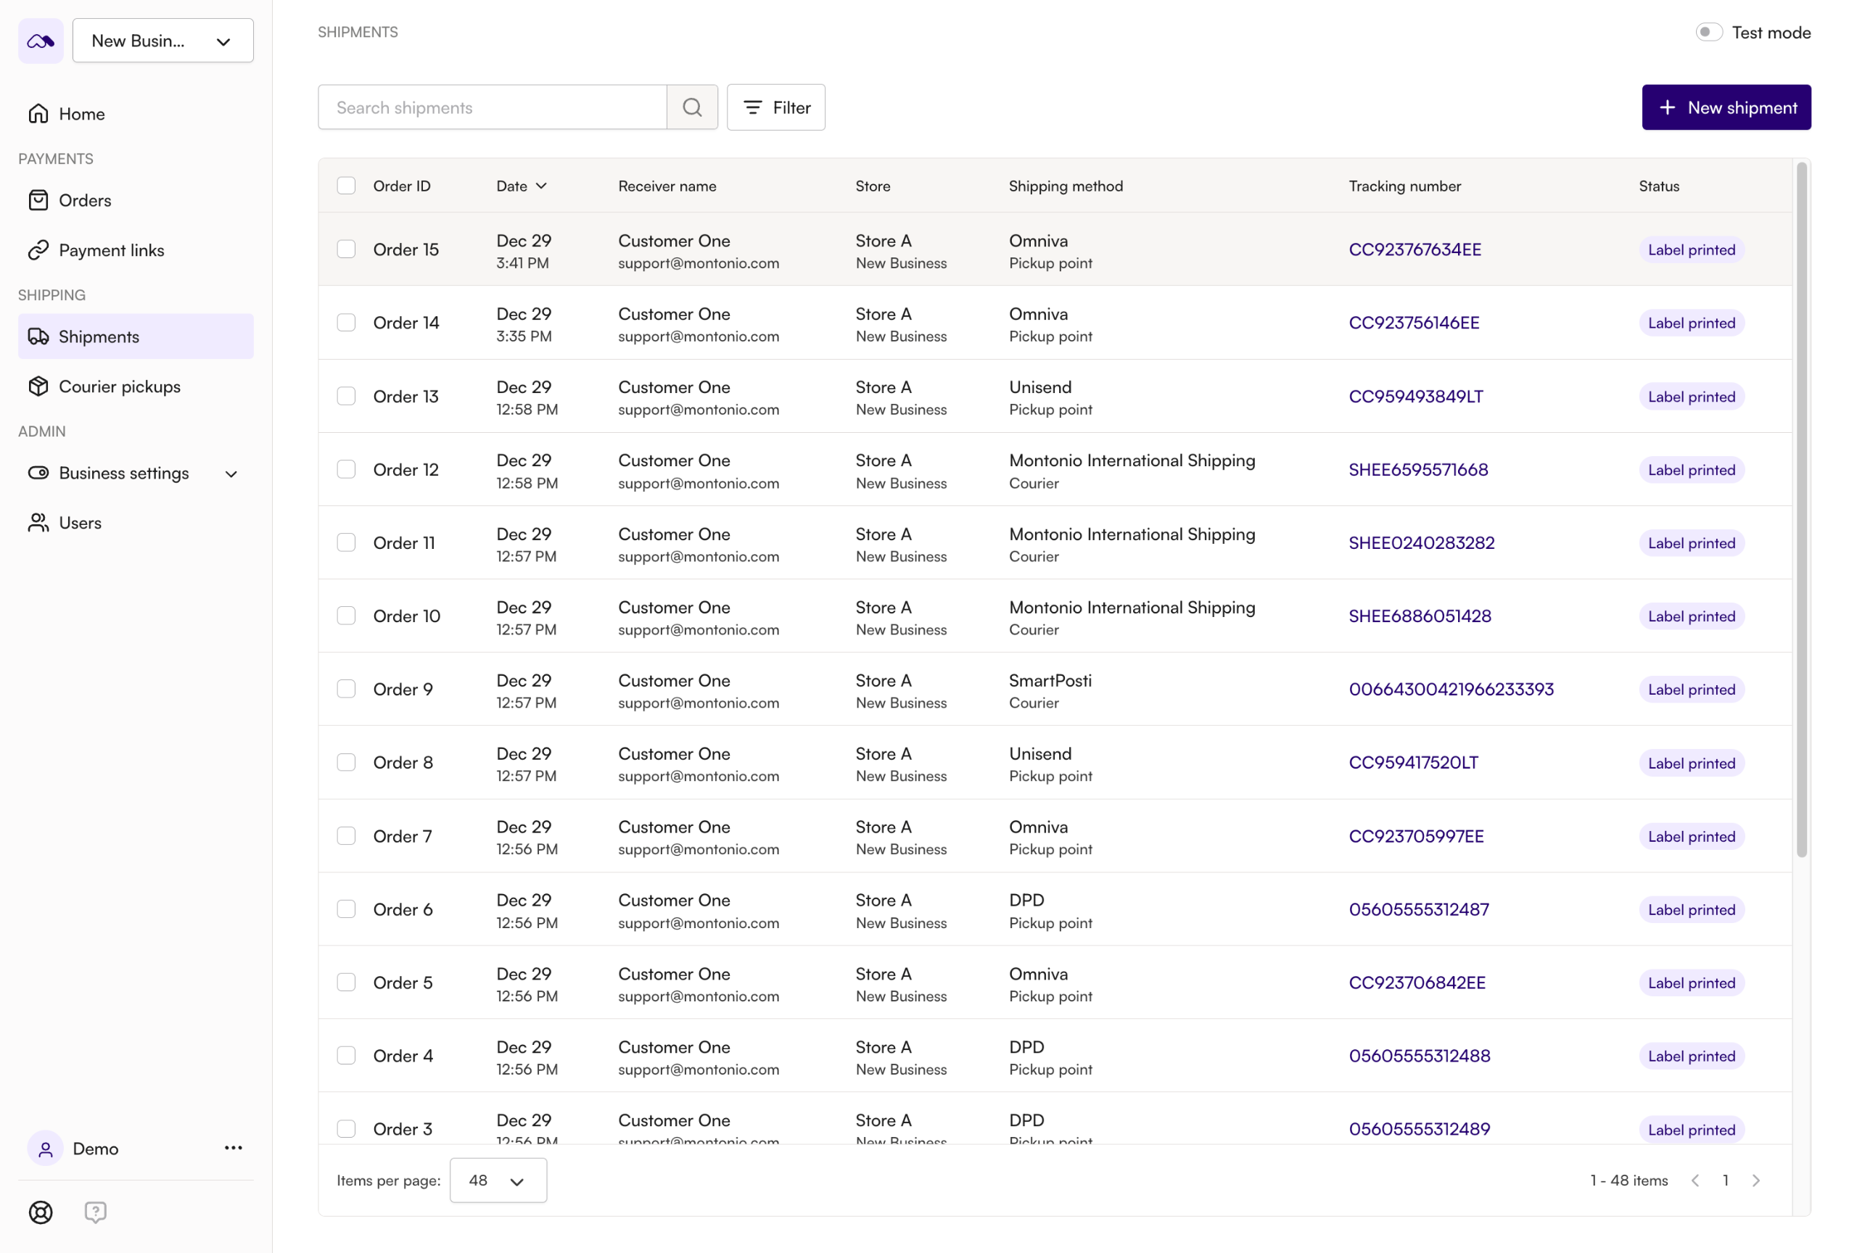Viewport: 1857px width, 1253px height.
Task: Click the Montonio logo icon
Action: pos(41,41)
